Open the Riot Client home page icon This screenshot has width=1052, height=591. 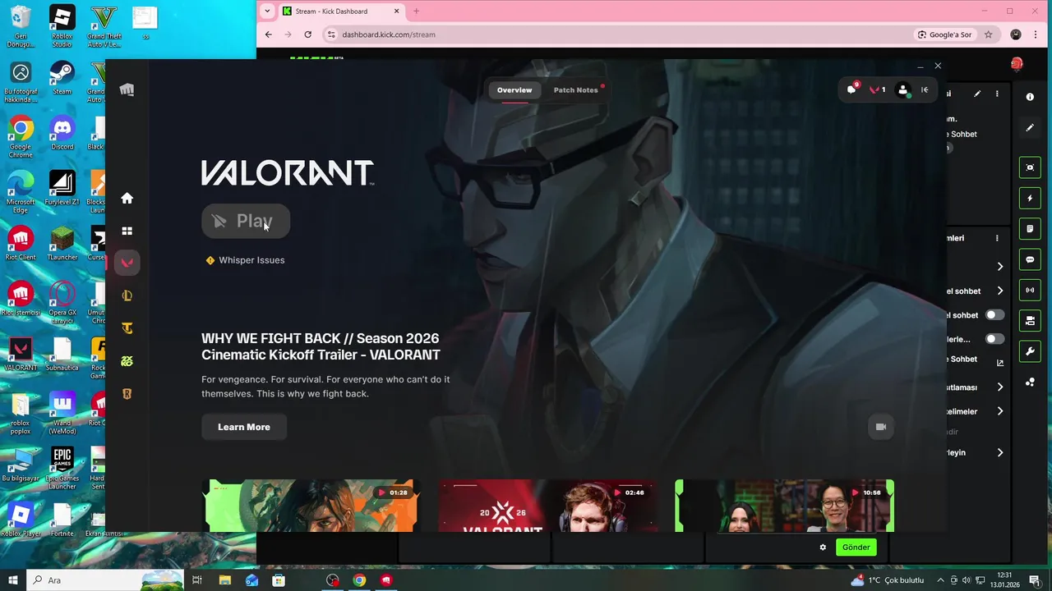coord(127,198)
